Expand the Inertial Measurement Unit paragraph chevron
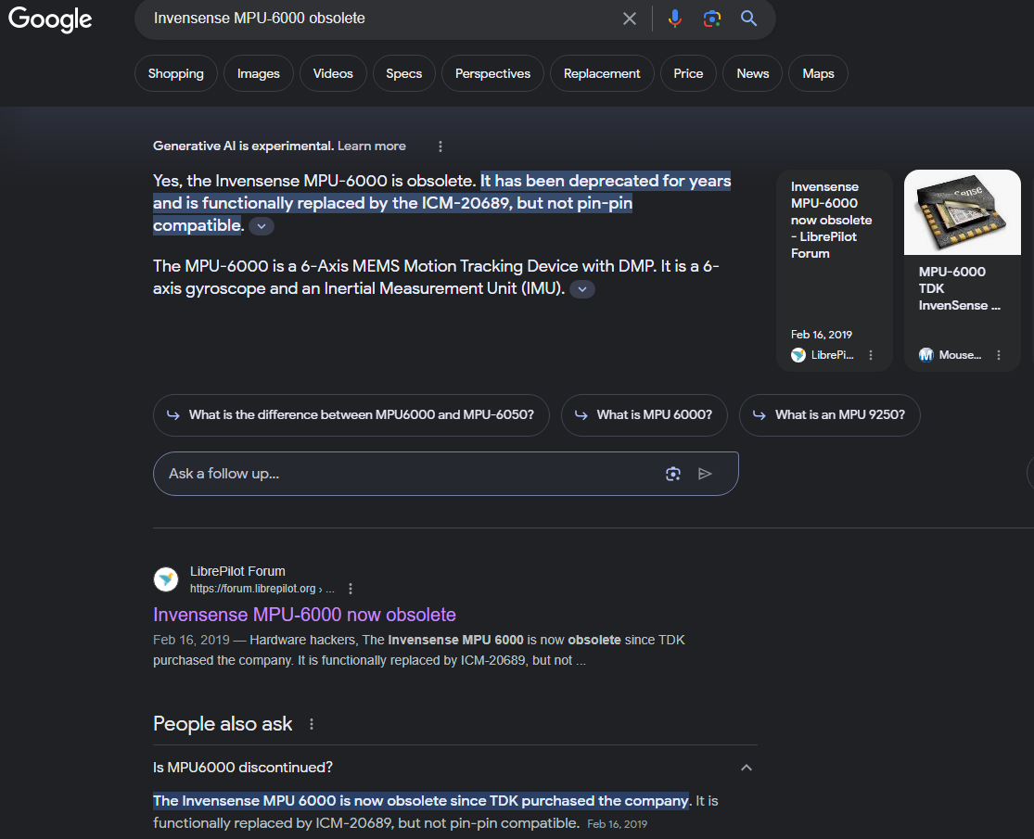Image resolution: width=1034 pixels, height=839 pixels. coord(582,289)
